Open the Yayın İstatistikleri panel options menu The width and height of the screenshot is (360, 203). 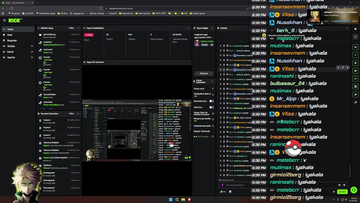click(x=188, y=28)
